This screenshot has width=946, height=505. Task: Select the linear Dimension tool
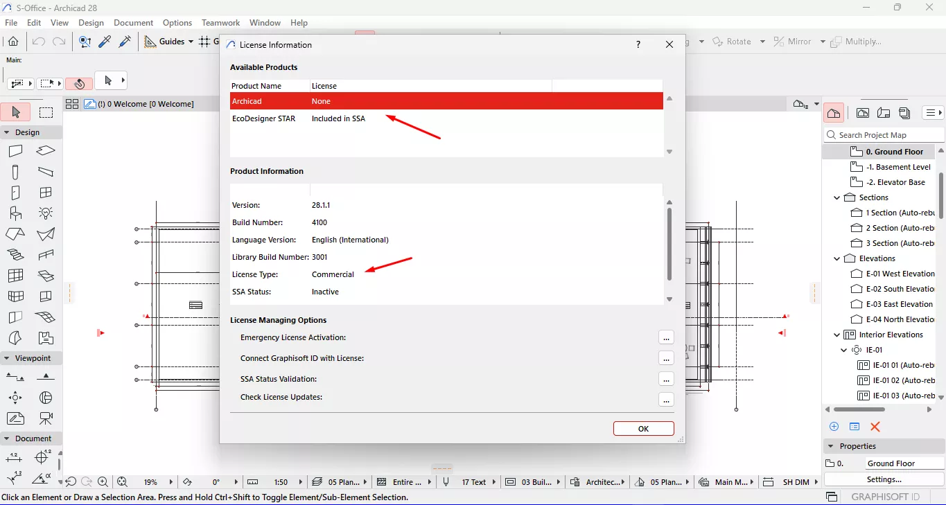coord(14,457)
